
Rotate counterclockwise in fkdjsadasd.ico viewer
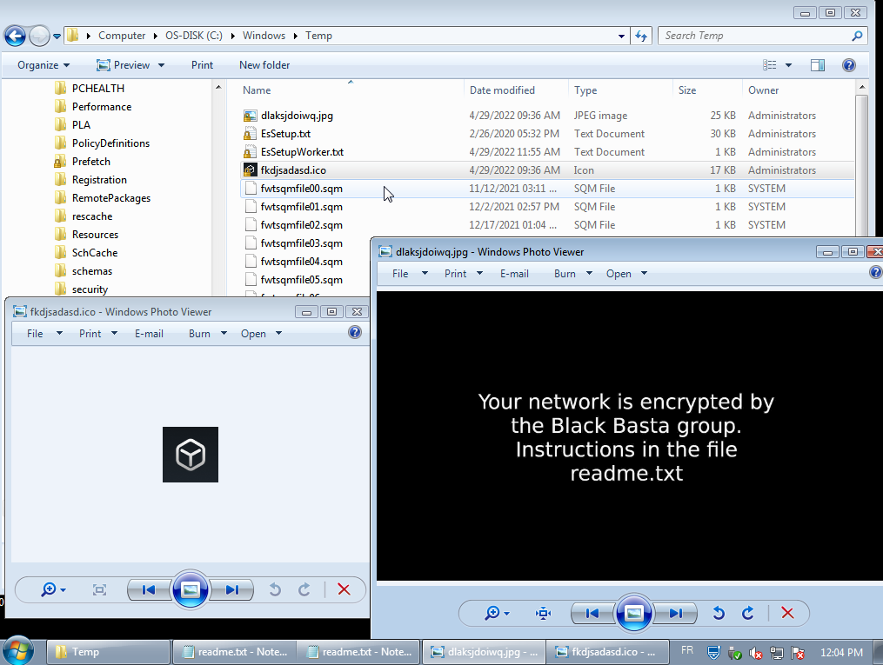tap(275, 589)
